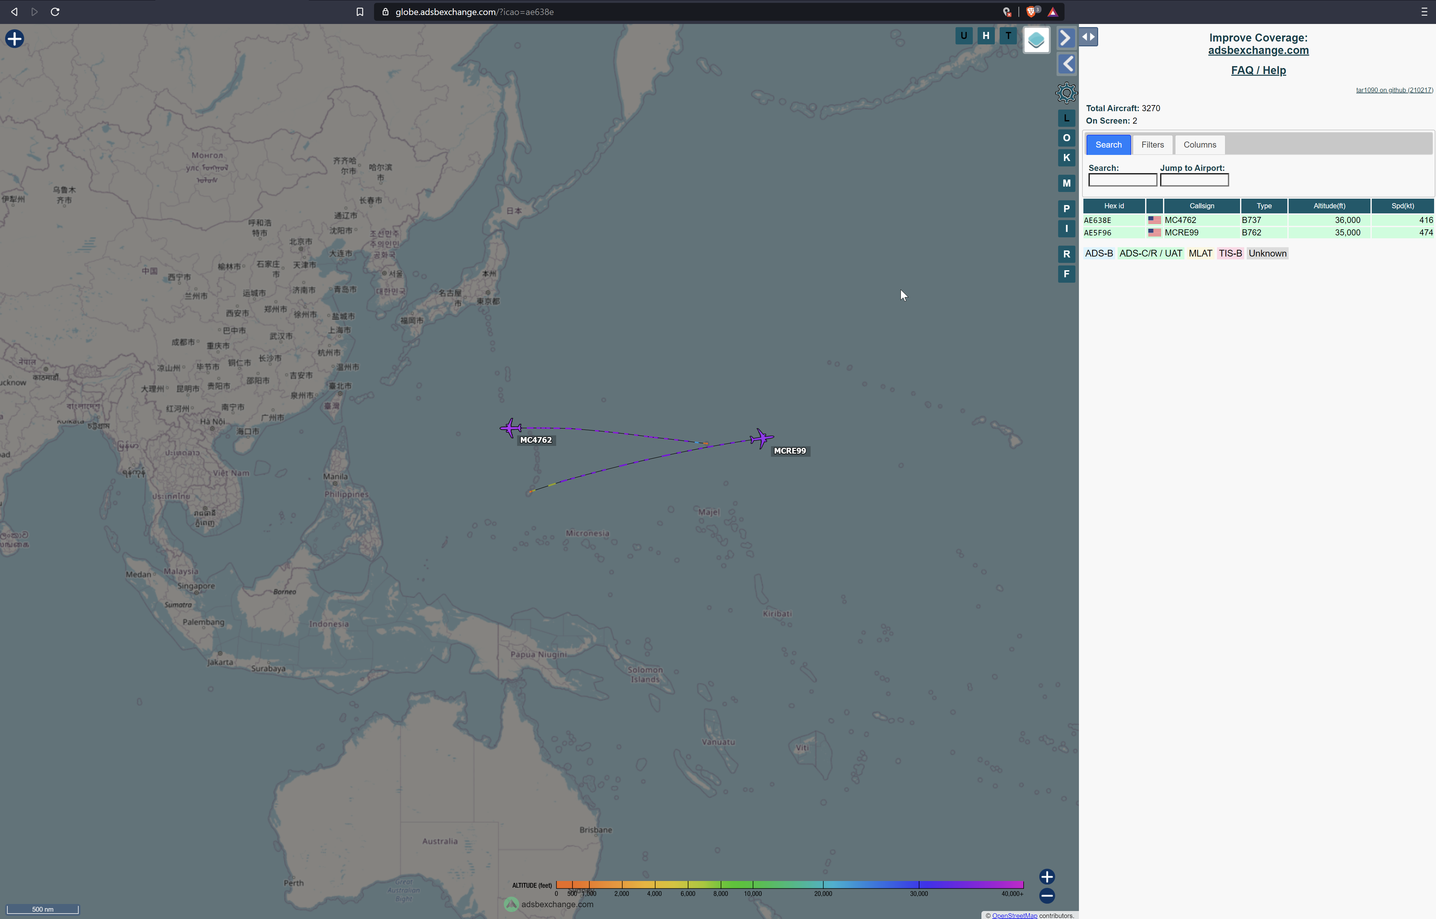Viewport: 1436px width, 919px height.
Task: Switch to the Columns tab
Action: coord(1199,144)
